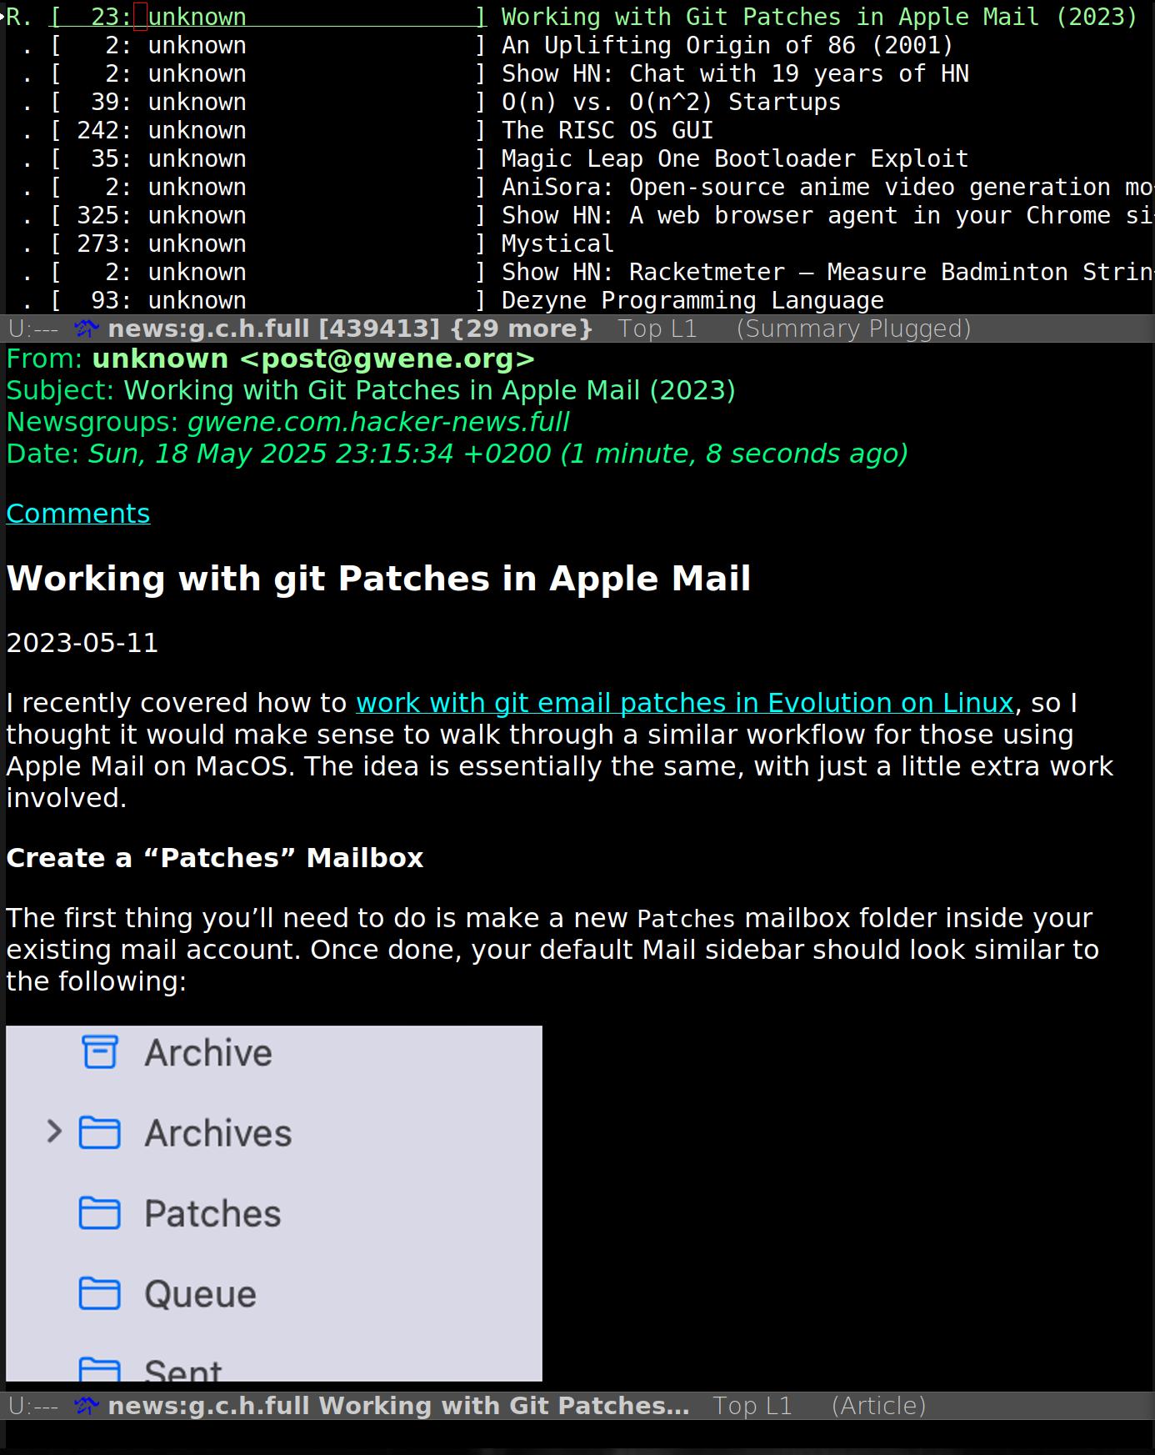
Task: Click the 242 line count in summary list
Action: 97,130
